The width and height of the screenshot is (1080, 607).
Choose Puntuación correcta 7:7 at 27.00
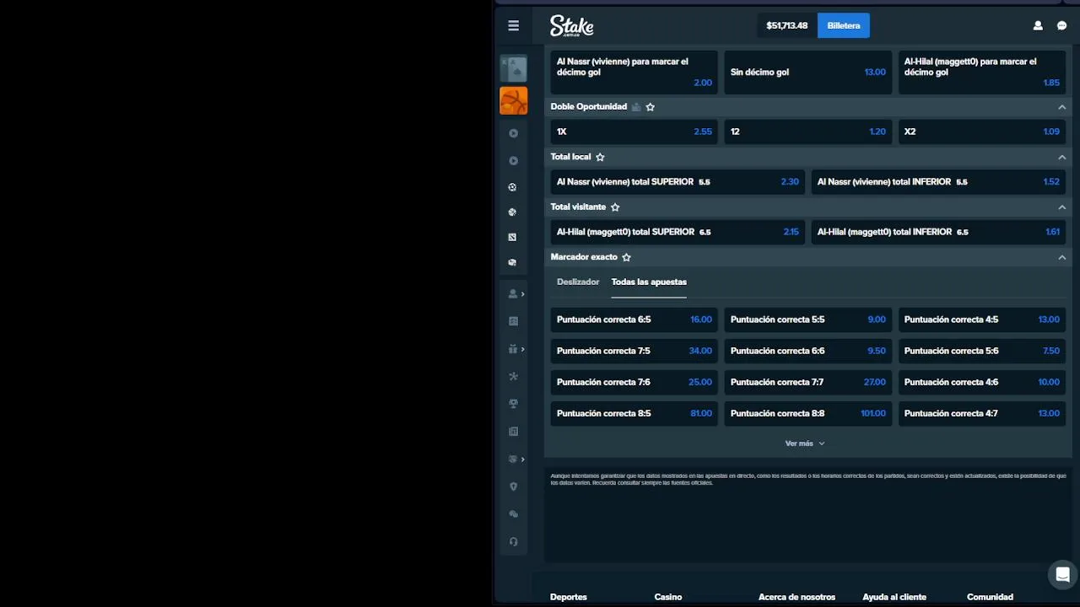808,382
